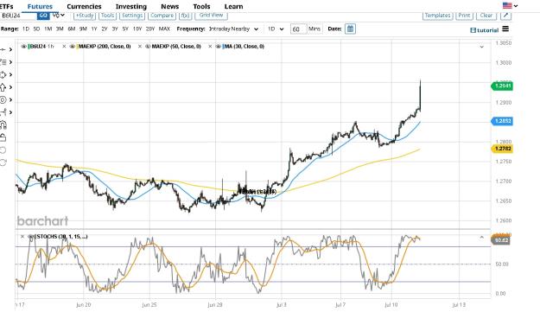Click the Clear button
The height and width of the screenshot is (312, 540).
tap(486, 16)
